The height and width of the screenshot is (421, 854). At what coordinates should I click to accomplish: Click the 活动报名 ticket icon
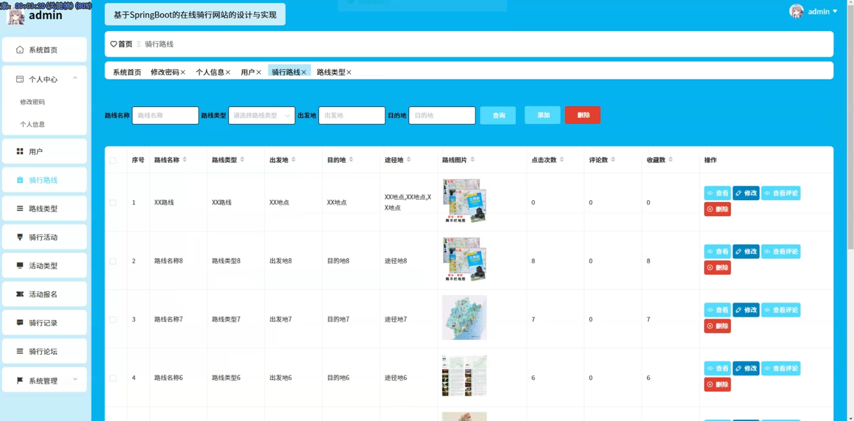(20, 294)
